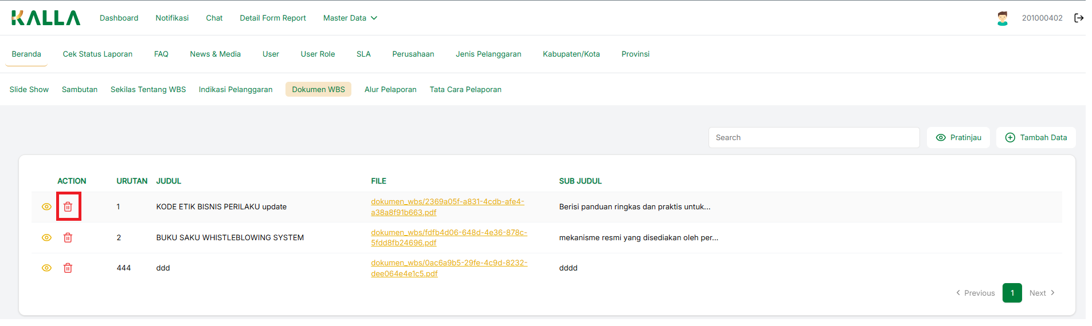Click in the Search input field
Viewport: 1092px width, 326px height.
[x=813, y=137]
